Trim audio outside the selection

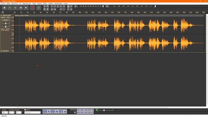click(52, 9)
